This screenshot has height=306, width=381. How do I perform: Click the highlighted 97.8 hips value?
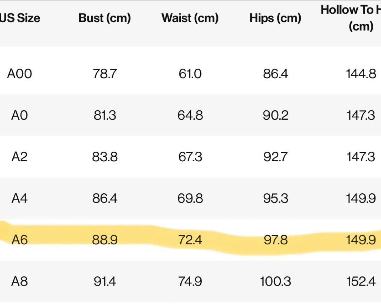click(275, 240)
